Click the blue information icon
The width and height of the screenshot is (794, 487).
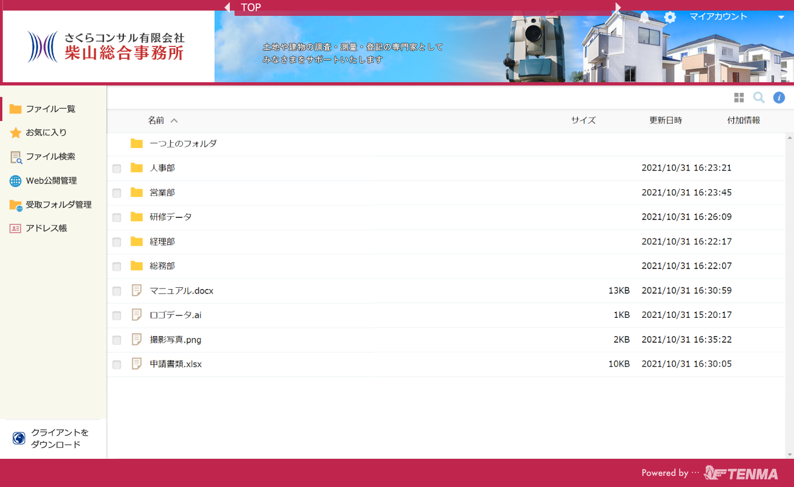(779, 98)
